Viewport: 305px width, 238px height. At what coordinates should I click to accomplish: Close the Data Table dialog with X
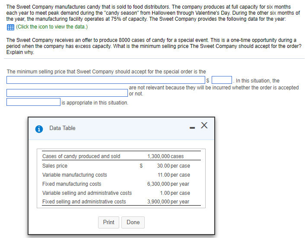204,125
